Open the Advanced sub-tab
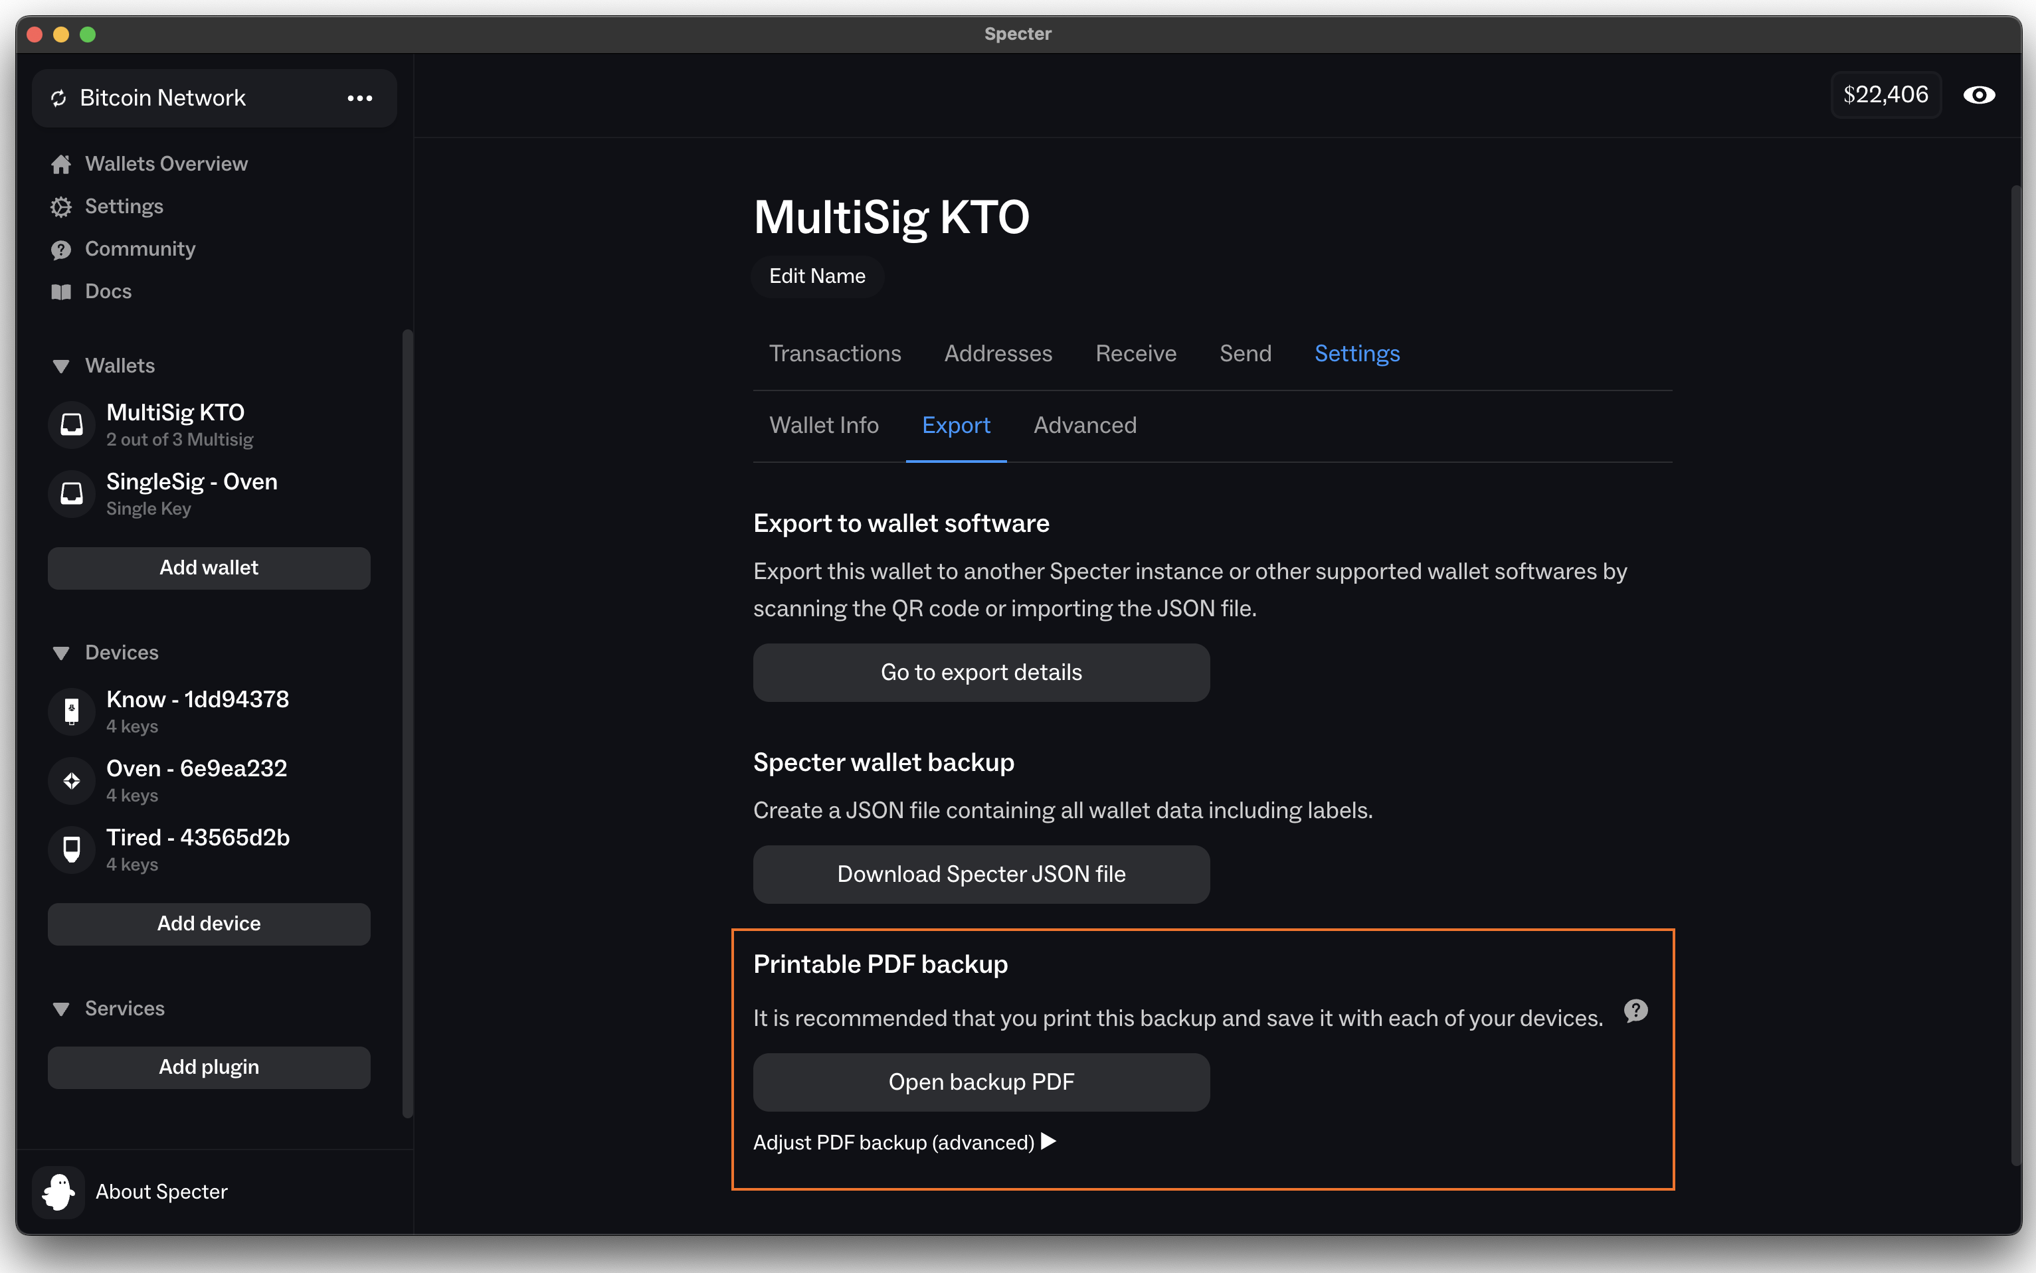 (1085, 425)
